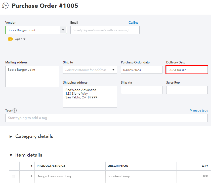The image size is (211, 183).
Task: Click the Delivery Date field
Action: click(x=187, y=70)
